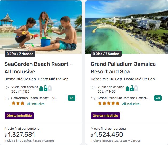Click the five-star rating on Grand Palladium card
168x145 pixels.
click(108, 104)
